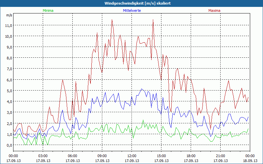Click the 06:00 time axis label
The width and height of the screenshot is (263, 164).
(73, 156)
